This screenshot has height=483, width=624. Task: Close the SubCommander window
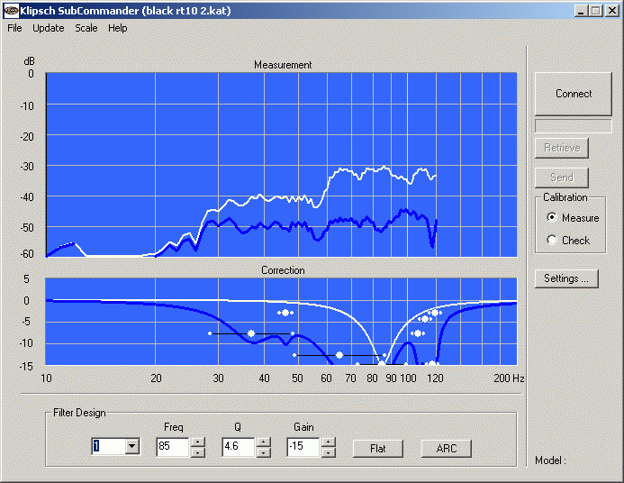tap(612, 11)
